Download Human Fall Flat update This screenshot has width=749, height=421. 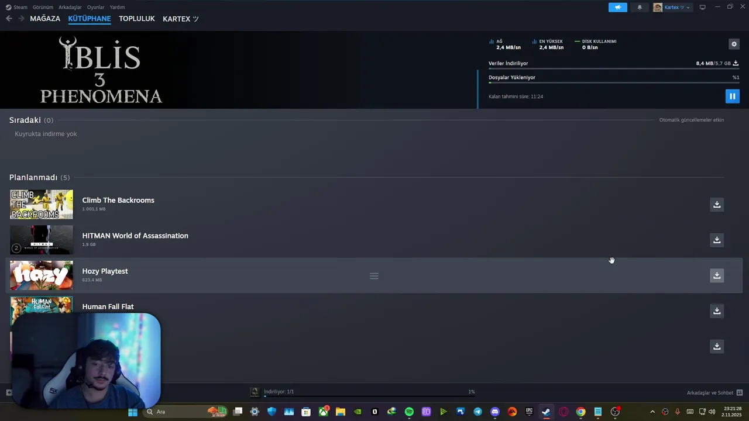[x=717, y=310]
